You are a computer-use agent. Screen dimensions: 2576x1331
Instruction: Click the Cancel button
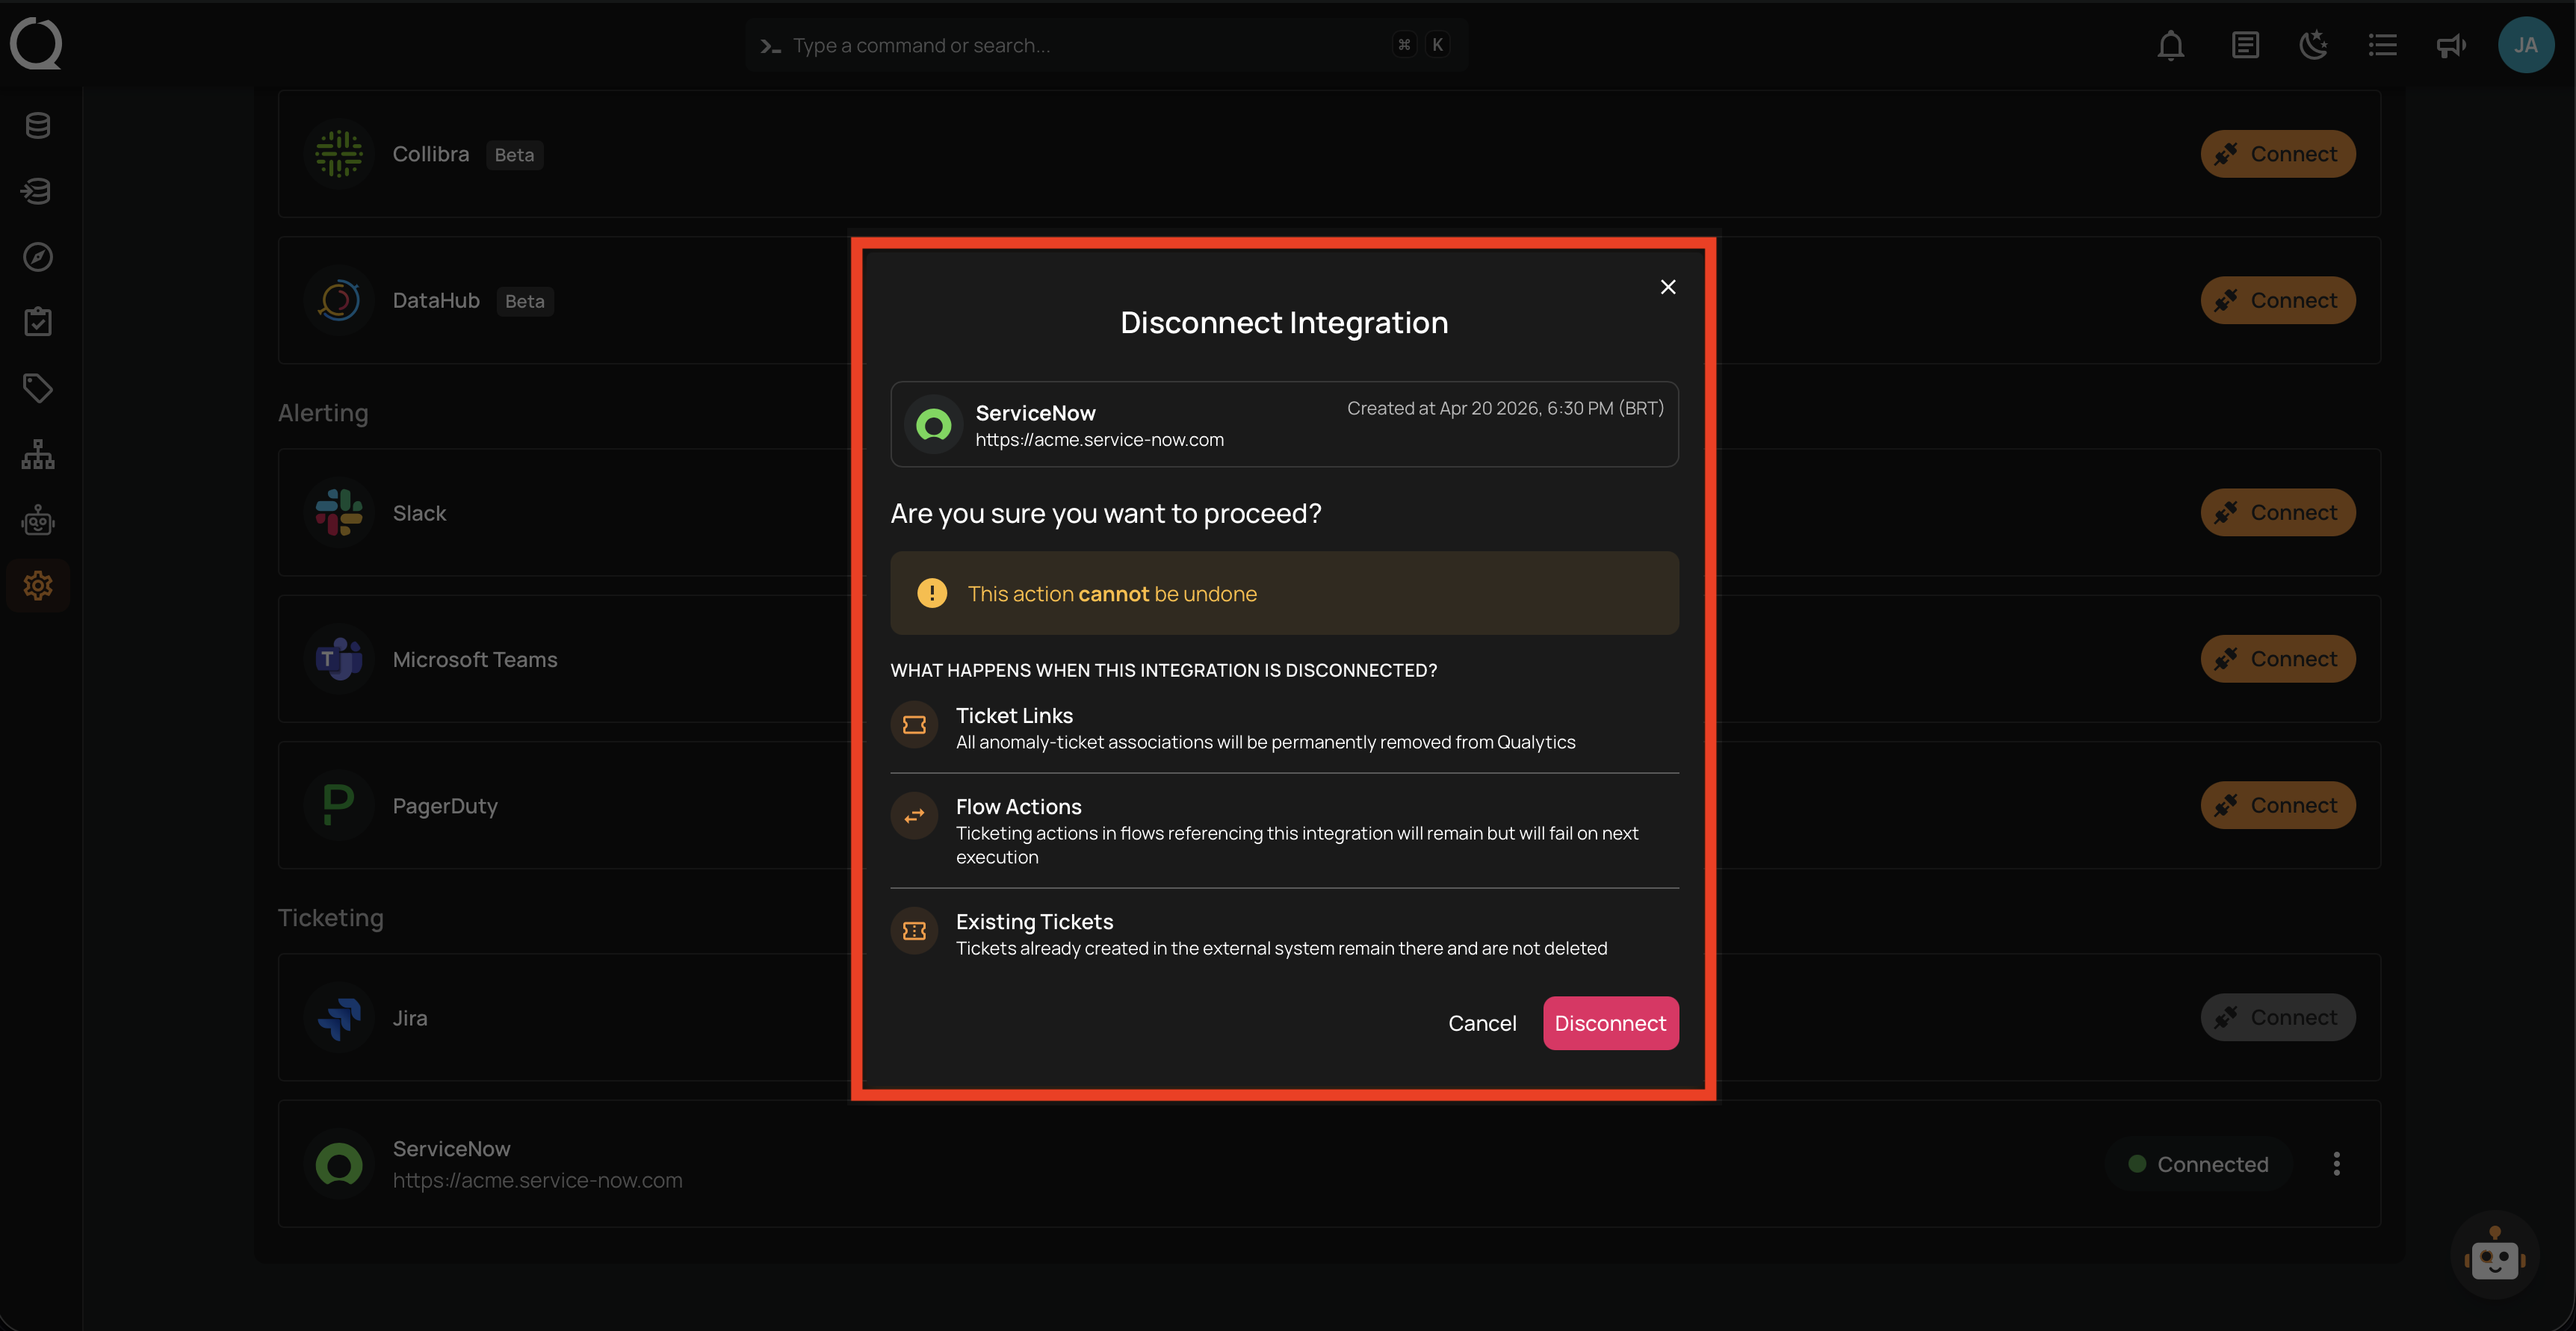click(1482, 1023)
